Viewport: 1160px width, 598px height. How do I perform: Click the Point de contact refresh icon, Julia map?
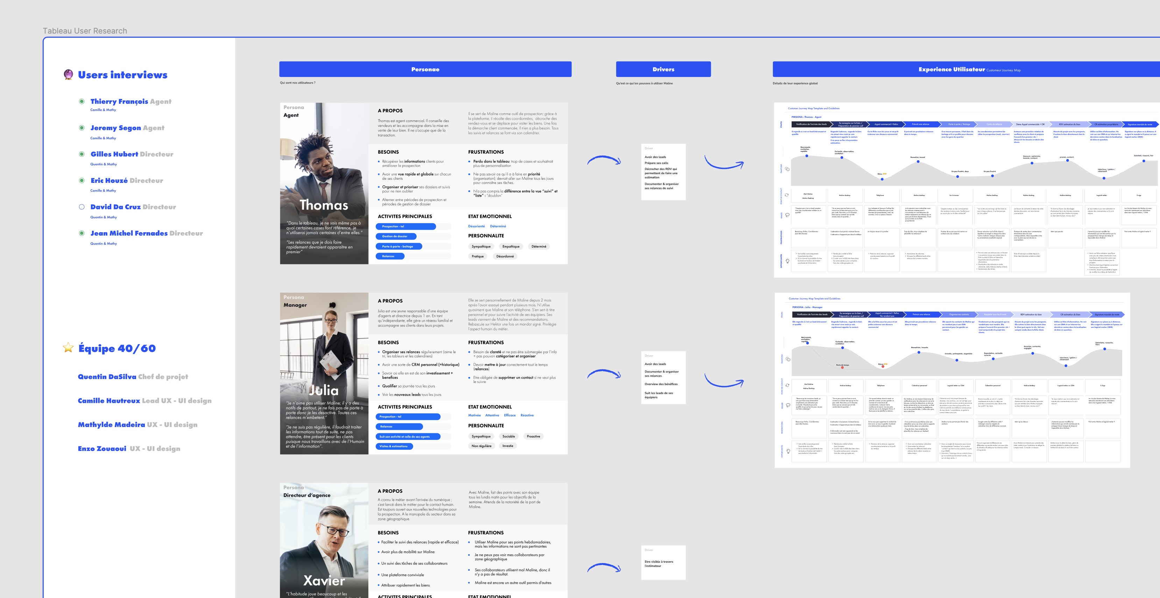(x=787, y=385)
